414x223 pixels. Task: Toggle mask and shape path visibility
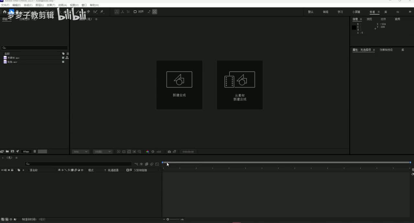129,152
